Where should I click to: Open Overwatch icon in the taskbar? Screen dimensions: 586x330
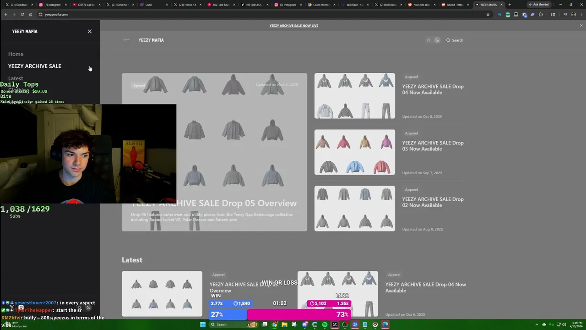[375, 324]
